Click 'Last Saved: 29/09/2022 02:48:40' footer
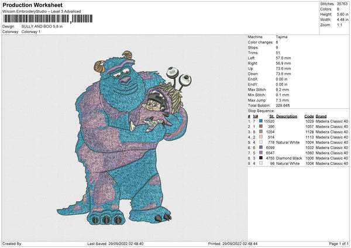Viewport: 351px width, 248px height. coord(115,244)
